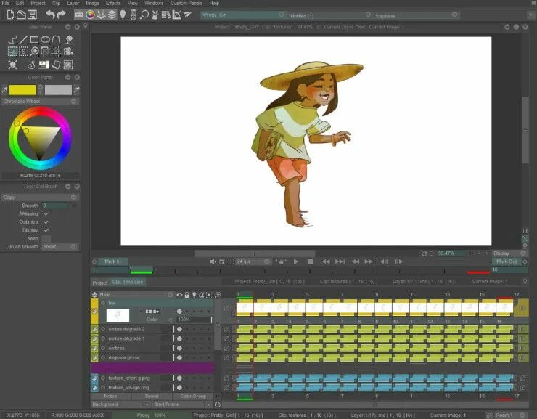
Task: Open the 24 fps frame rate dropdown
Action: click(253, 261)
